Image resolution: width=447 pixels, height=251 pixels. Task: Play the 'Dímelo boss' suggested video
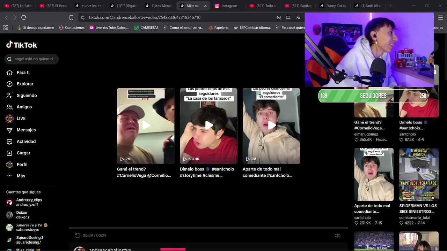(208, 126)
